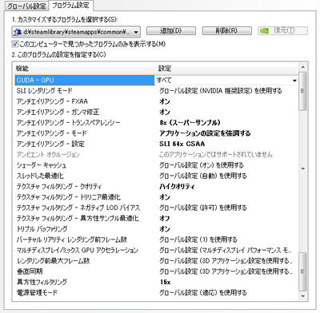Select the テクスチャ フィルタリング - ネガティブ LOD バイアス row

(x=156, y=208)
